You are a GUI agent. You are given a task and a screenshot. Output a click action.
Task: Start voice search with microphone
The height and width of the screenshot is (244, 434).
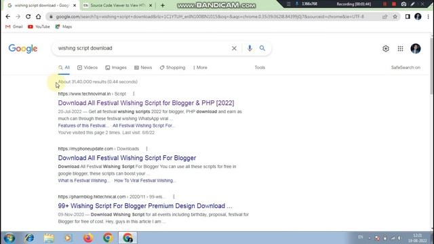(x=250, y=48)
